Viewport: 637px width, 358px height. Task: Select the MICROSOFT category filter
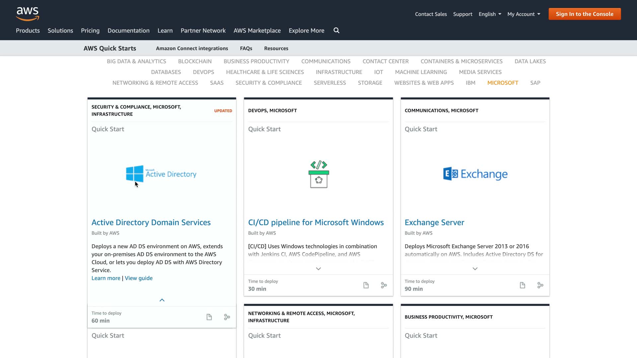click(503, 83)
